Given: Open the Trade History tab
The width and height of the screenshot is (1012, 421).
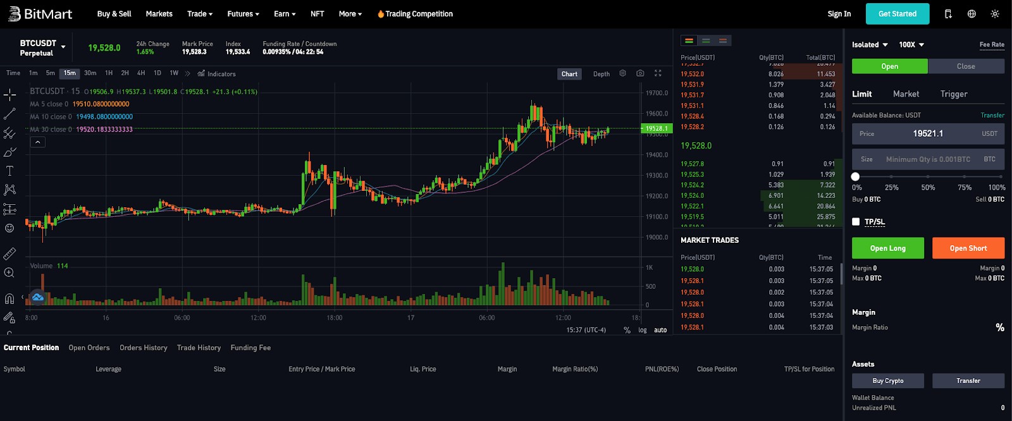Looking at the screenshot, I should (199, 348).
